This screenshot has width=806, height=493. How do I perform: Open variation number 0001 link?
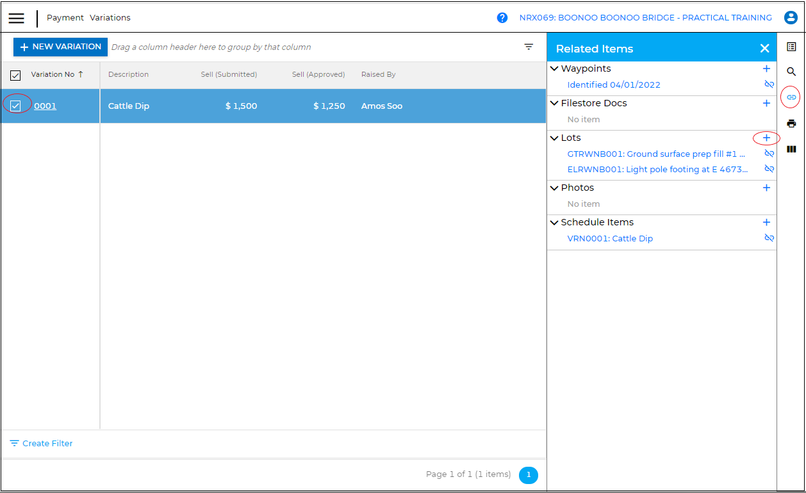click(x=45, y=106)
